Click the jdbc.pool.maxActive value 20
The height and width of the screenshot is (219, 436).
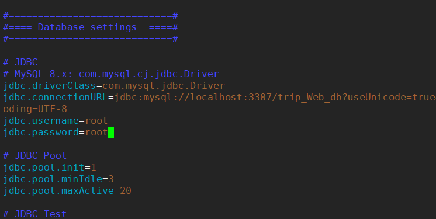126,190
